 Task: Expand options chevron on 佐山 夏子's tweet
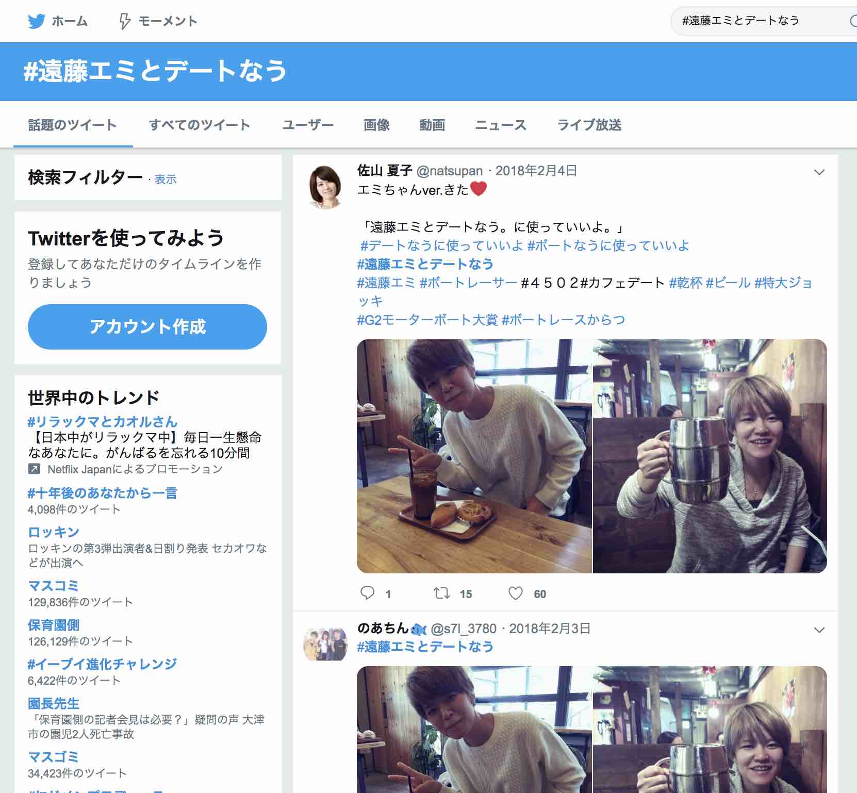[819, 172]
